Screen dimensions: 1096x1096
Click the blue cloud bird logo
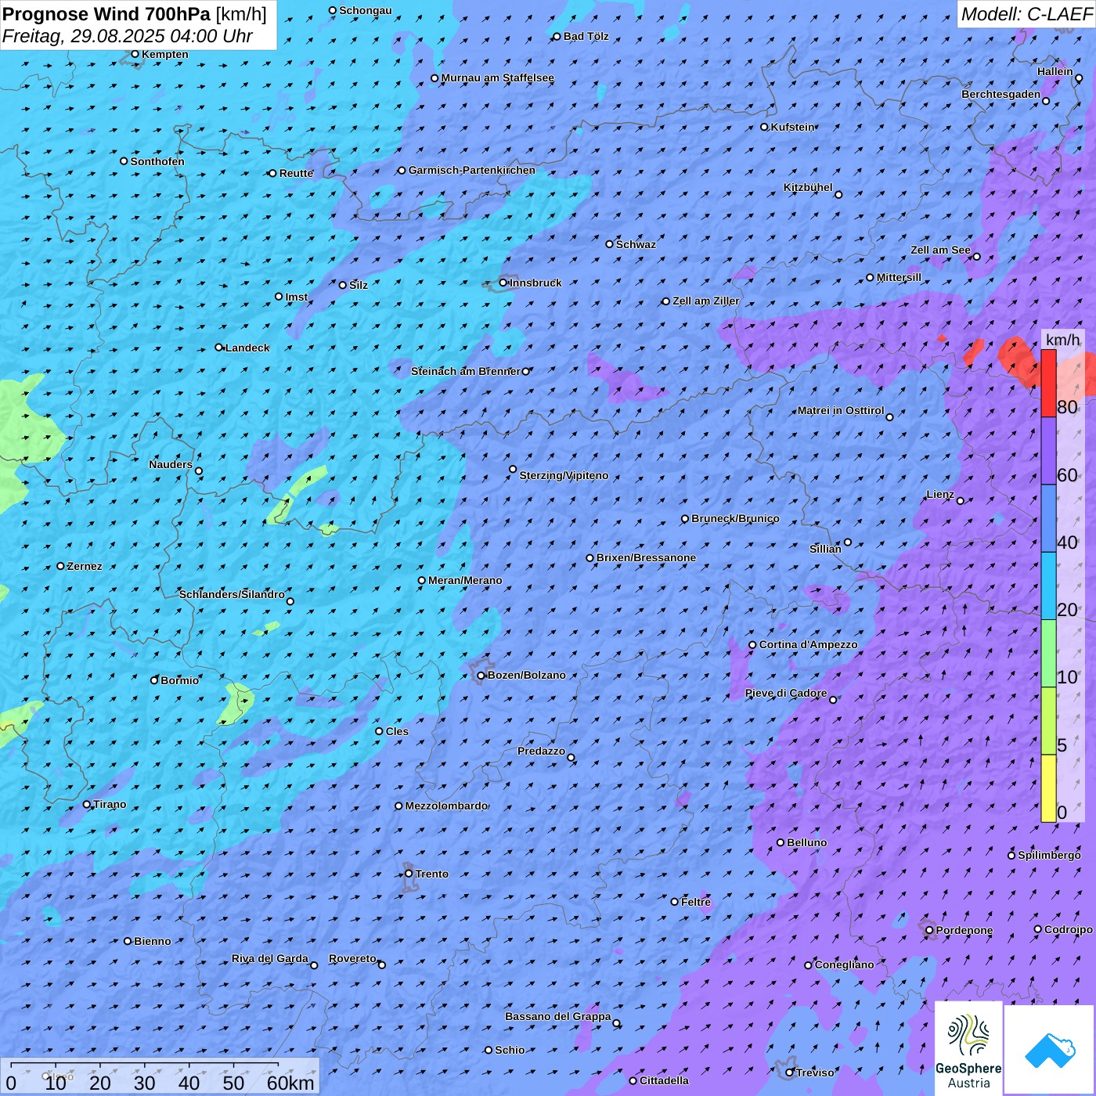click(1050, 1050)
